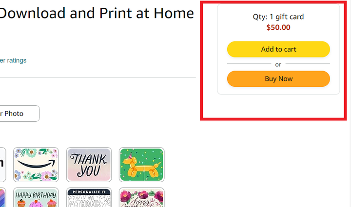Pick the Thank You card design
Screen dimensions: 351x207
[89, 165]
